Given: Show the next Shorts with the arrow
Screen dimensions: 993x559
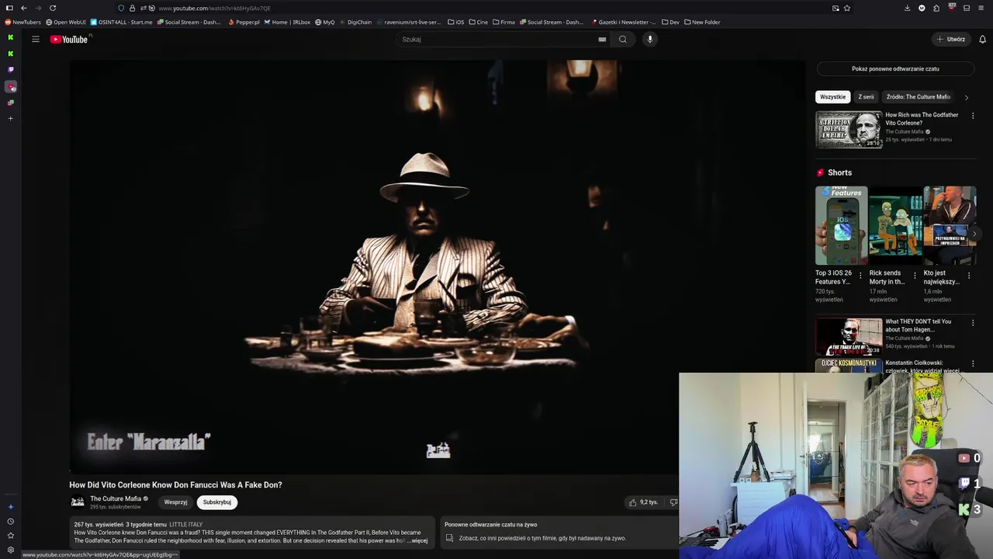Looking at the screenshot, I should click(x=974, y=234).
